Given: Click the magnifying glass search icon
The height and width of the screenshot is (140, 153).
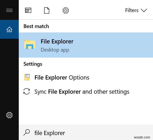Looking at the screenshot, I should pyautogui.click(x=27, y=132).
